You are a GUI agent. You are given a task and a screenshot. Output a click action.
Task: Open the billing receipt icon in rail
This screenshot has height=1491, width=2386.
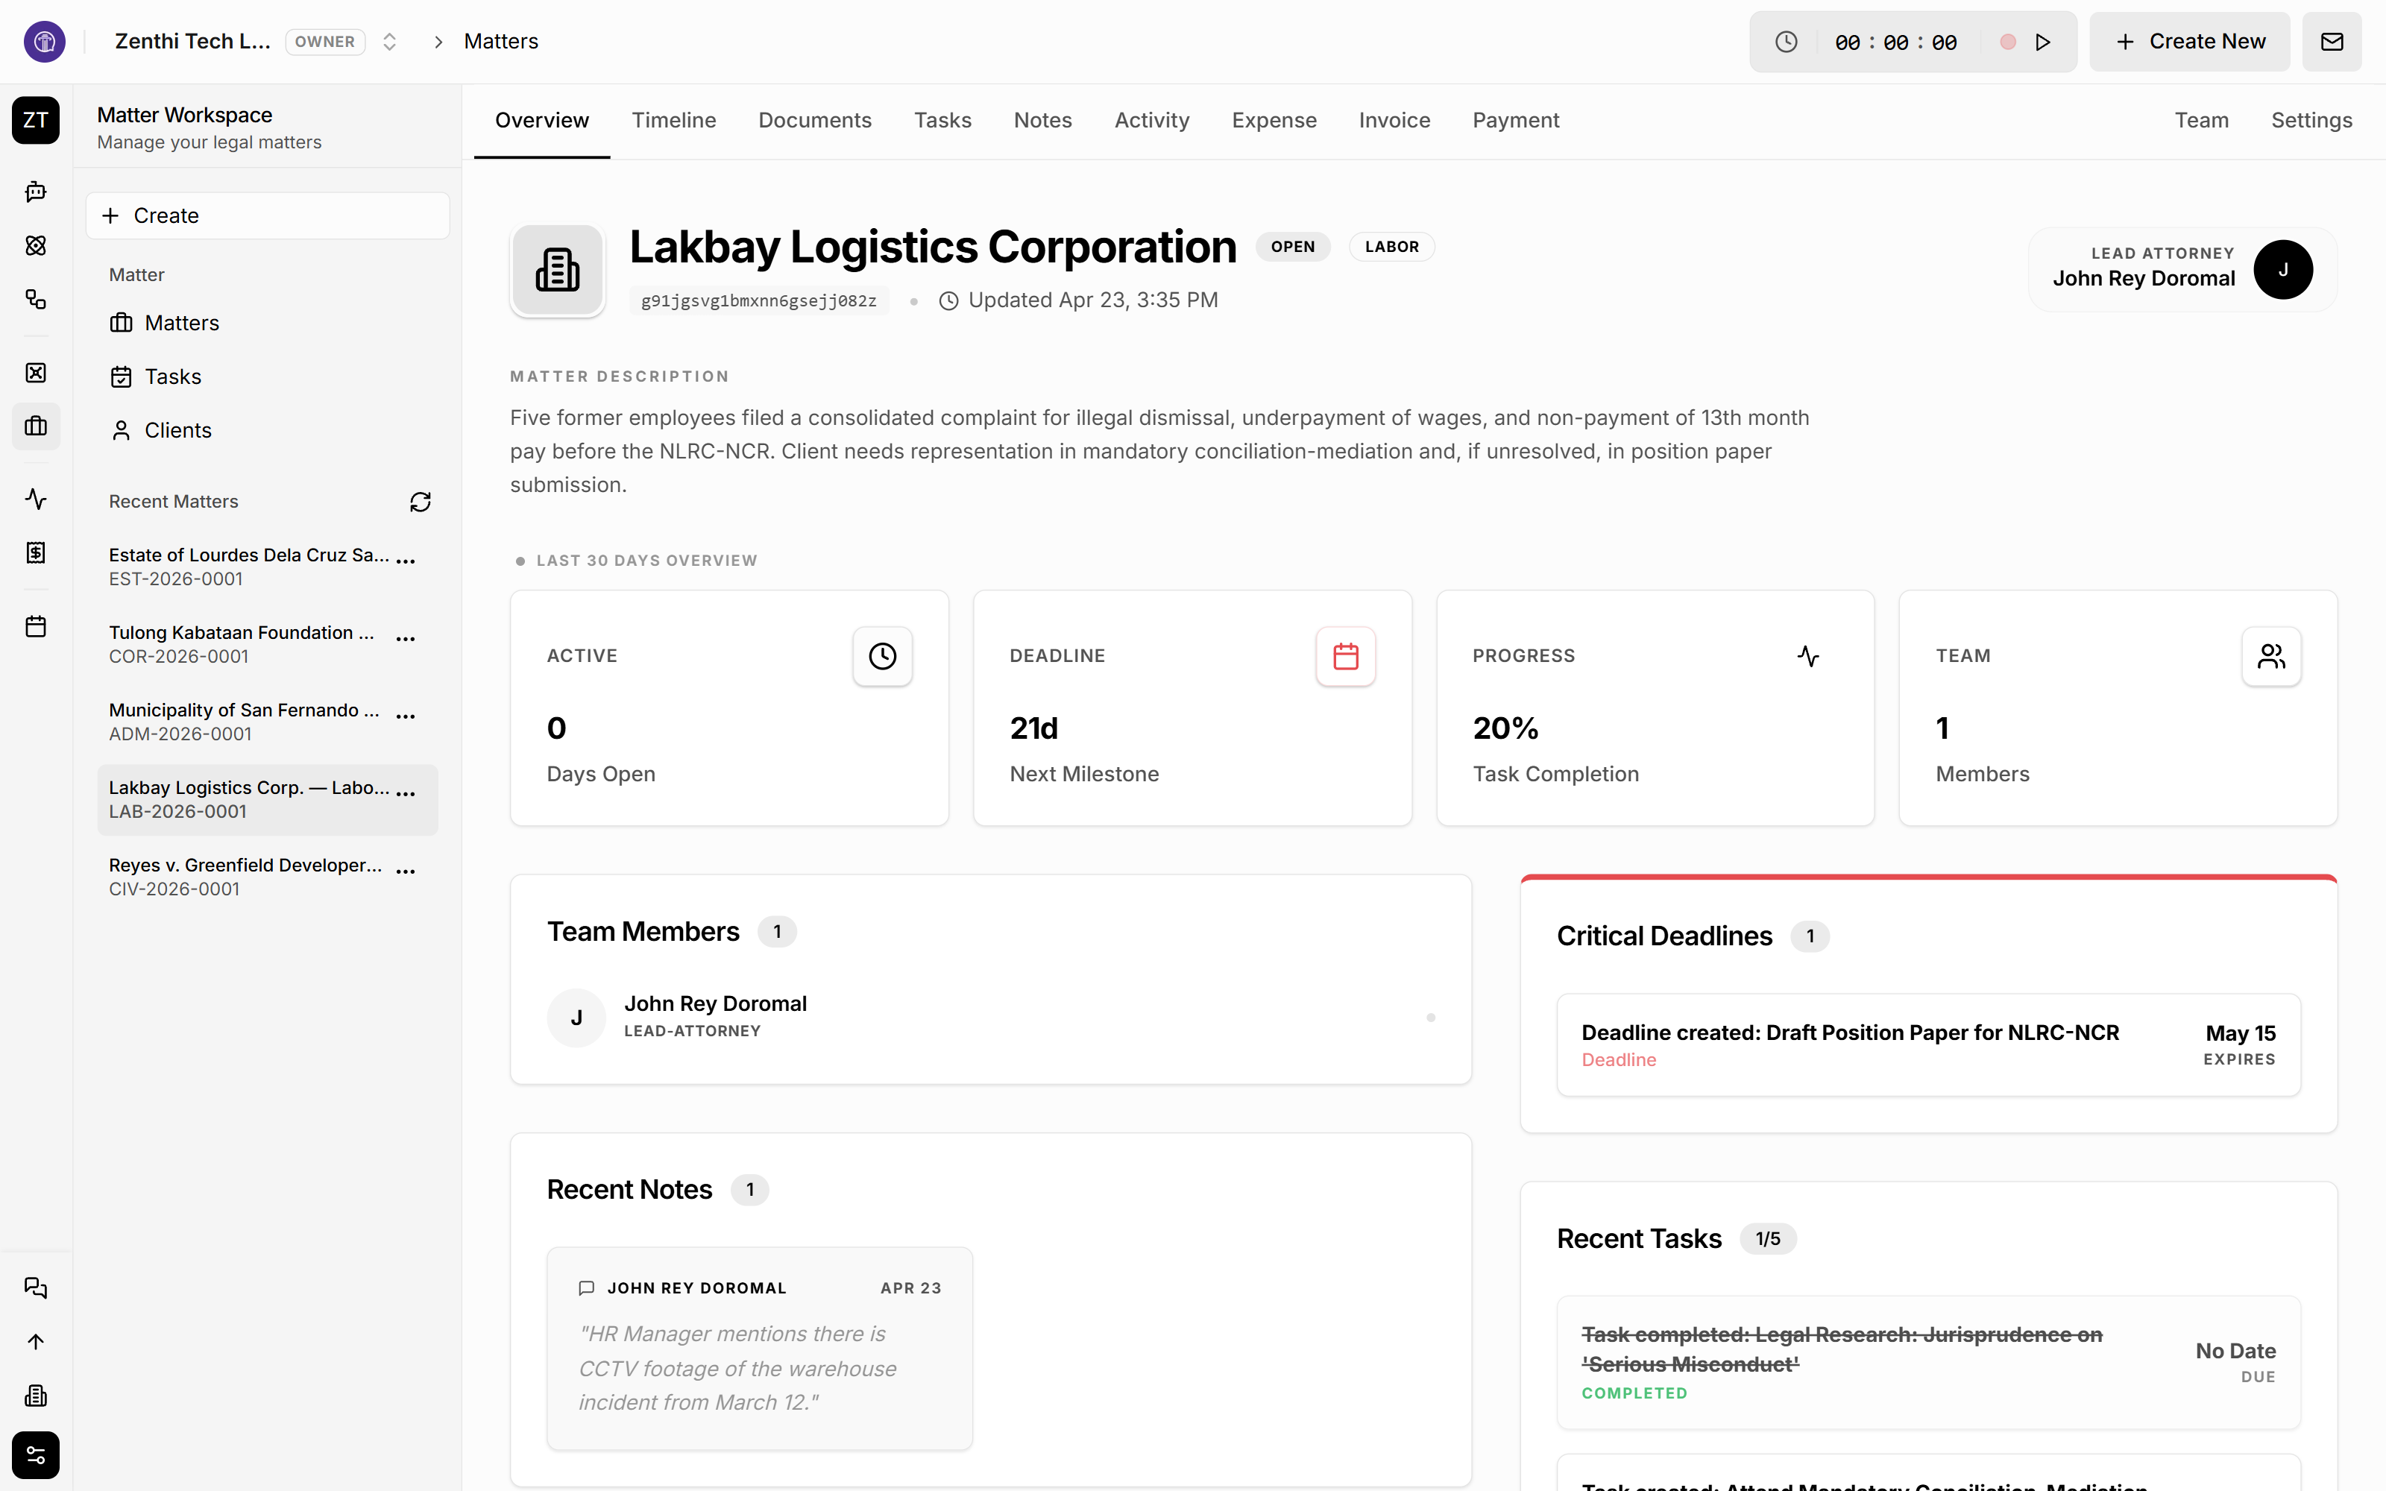[x=36, y=552]
